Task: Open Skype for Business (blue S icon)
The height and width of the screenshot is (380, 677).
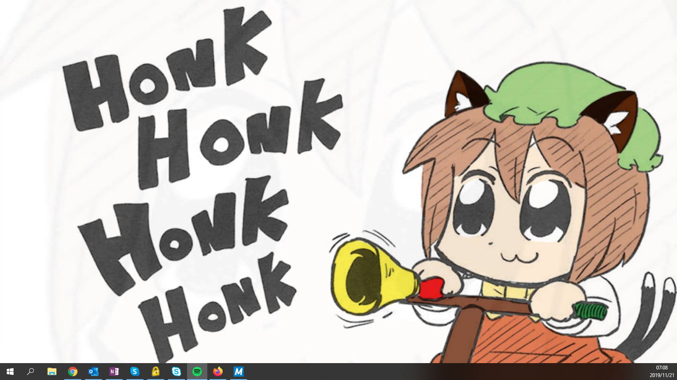Action: pos(135,372)
